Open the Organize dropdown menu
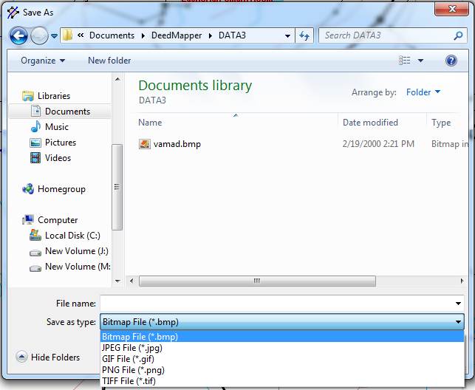The image size is (475, 390). click(43, 61)
